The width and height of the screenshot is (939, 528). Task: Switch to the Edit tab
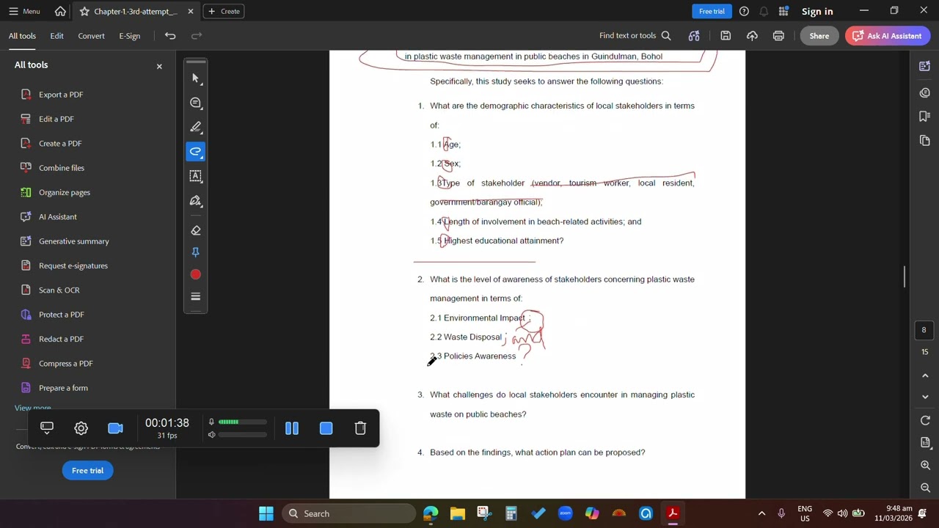[56, 35]
